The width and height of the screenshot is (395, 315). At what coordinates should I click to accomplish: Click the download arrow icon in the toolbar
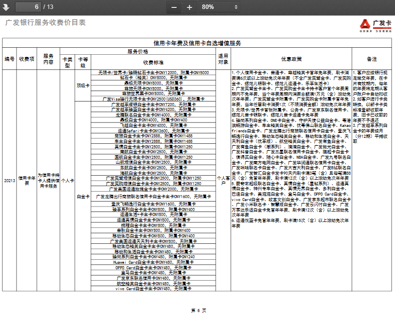click(5, 7)
